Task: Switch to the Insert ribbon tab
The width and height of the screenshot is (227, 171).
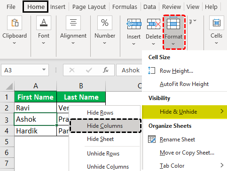Action: [x=58, y=7]
